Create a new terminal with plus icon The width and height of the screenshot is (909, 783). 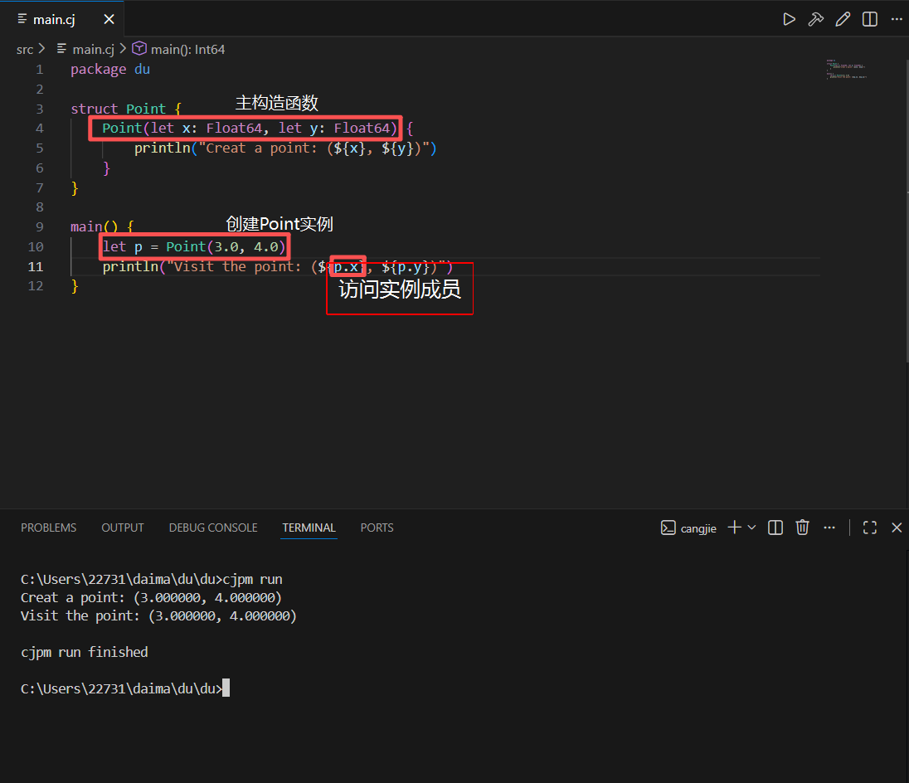(x=734, y=528)
